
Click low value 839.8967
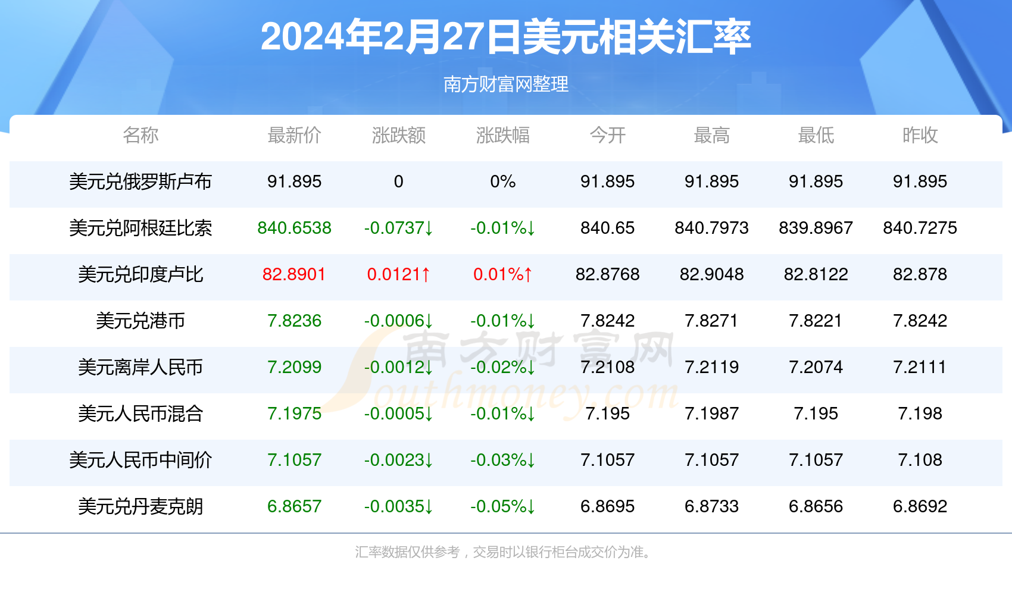[x=816, y=228]
